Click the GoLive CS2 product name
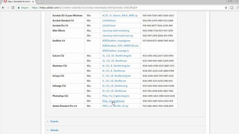The image size is (239, 134). tap(58, 55)
